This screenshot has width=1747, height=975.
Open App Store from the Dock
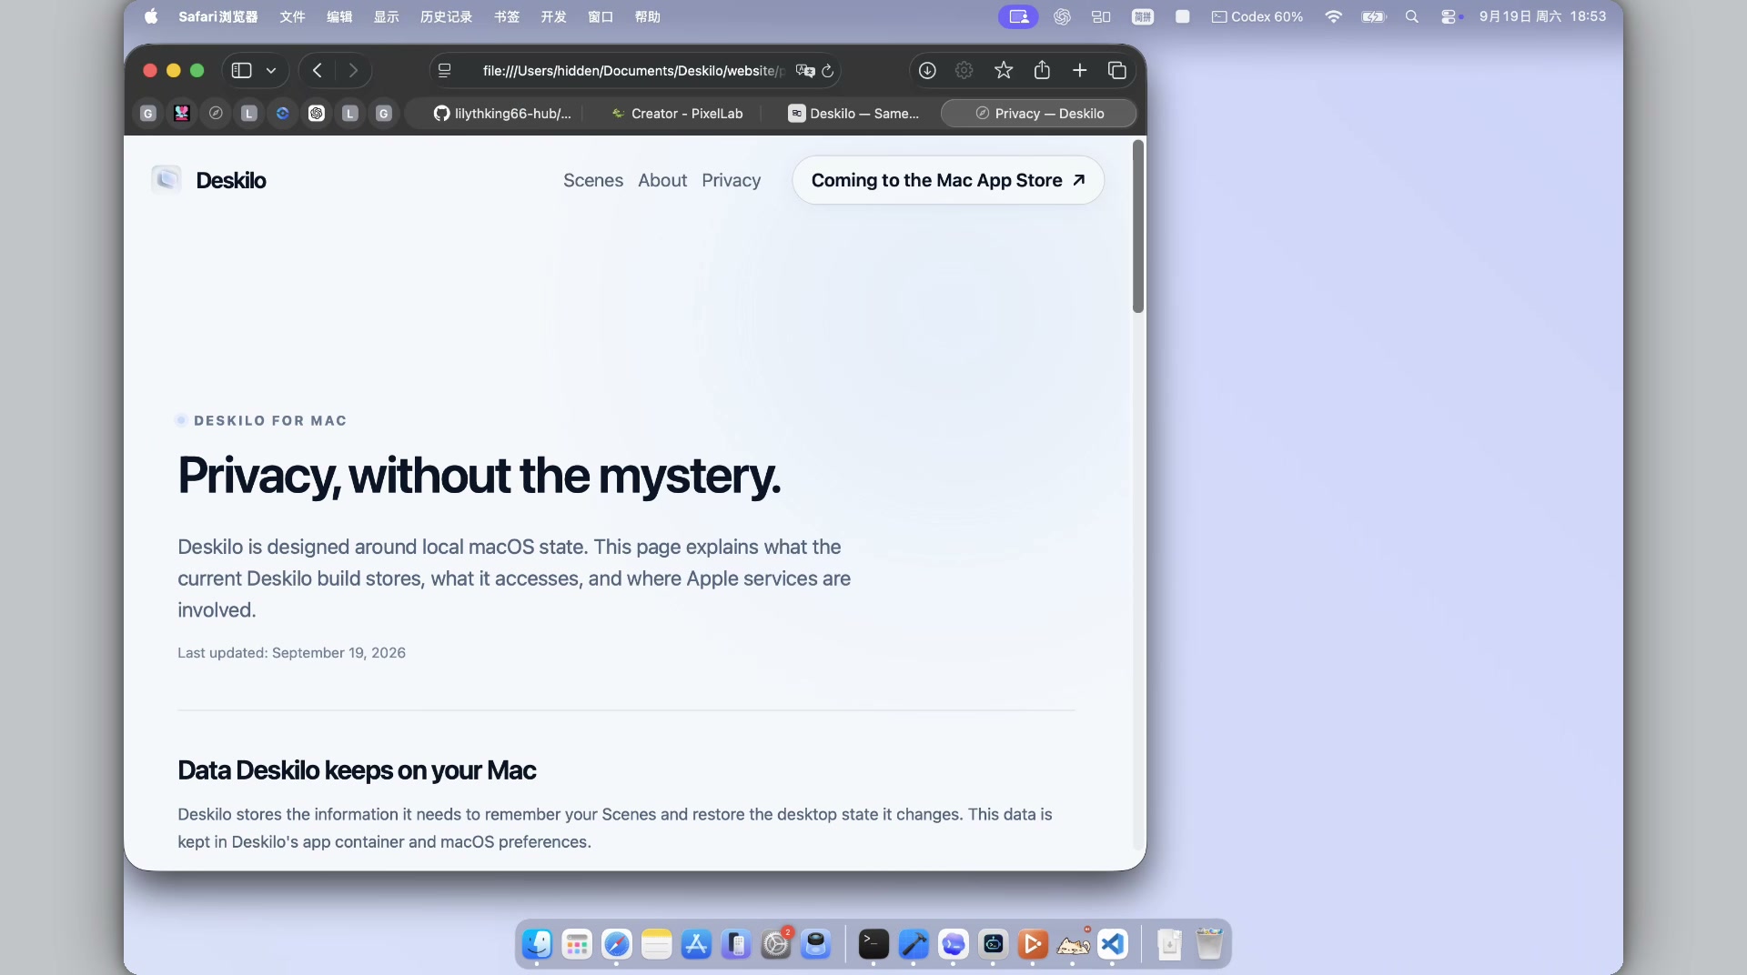point(696,944)
